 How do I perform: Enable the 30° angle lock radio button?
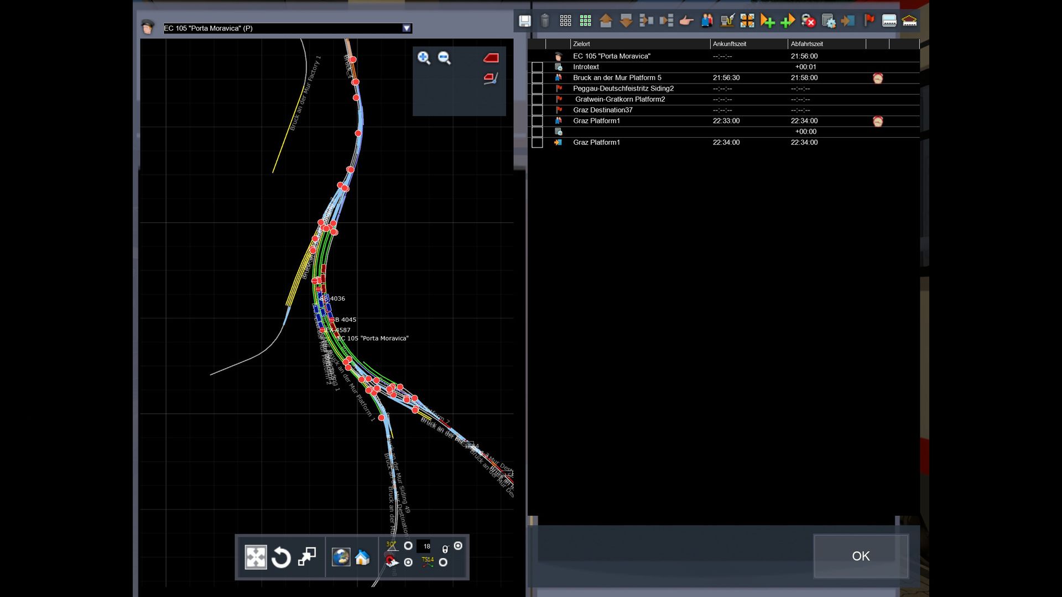[408, 546]
